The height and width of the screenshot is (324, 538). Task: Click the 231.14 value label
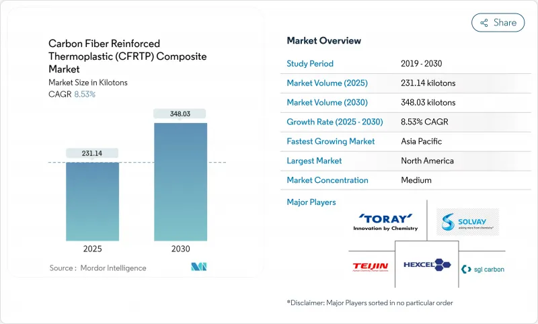tap(93, 153)
